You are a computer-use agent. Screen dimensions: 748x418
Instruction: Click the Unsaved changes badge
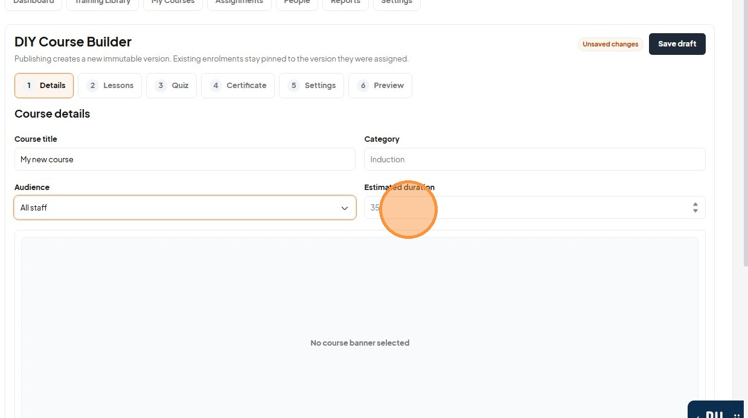point(610,44)
